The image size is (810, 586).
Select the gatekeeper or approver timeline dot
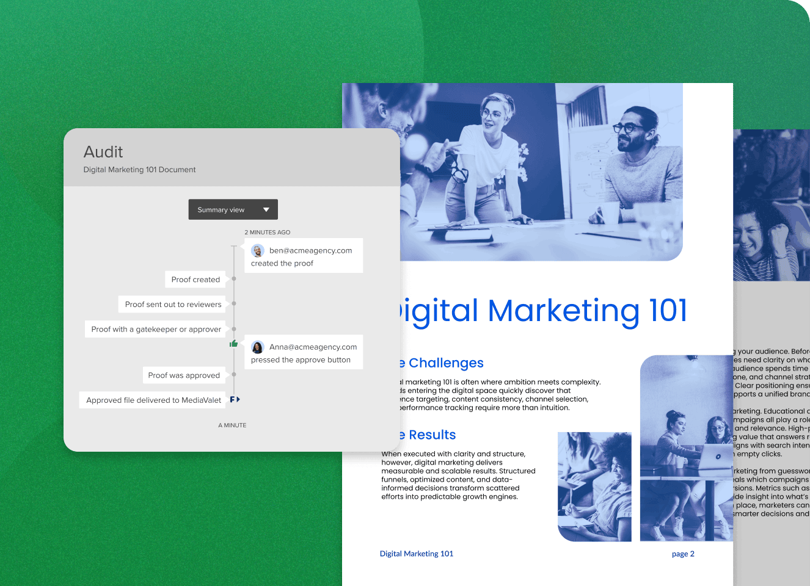[234, 329]
